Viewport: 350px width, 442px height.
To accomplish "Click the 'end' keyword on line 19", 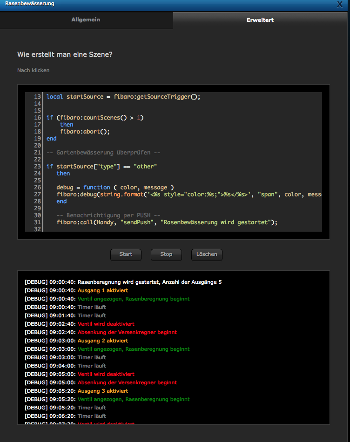I will point(51,139).
